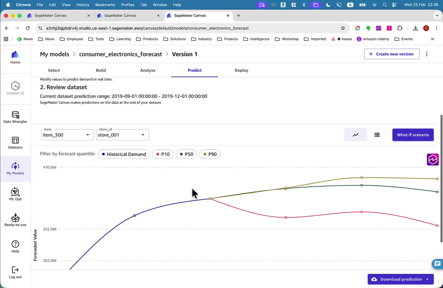Switch to line chart view

click(355, 135)
